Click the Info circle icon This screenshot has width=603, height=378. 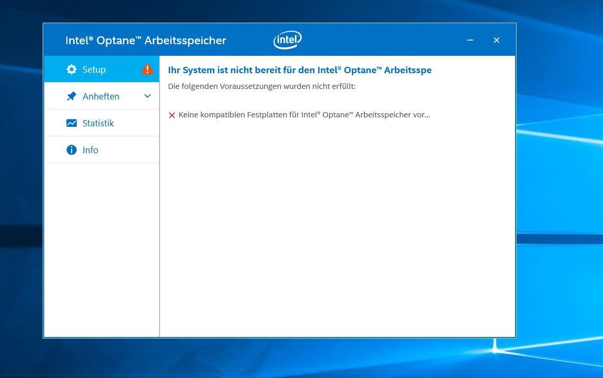coord(72,150)
